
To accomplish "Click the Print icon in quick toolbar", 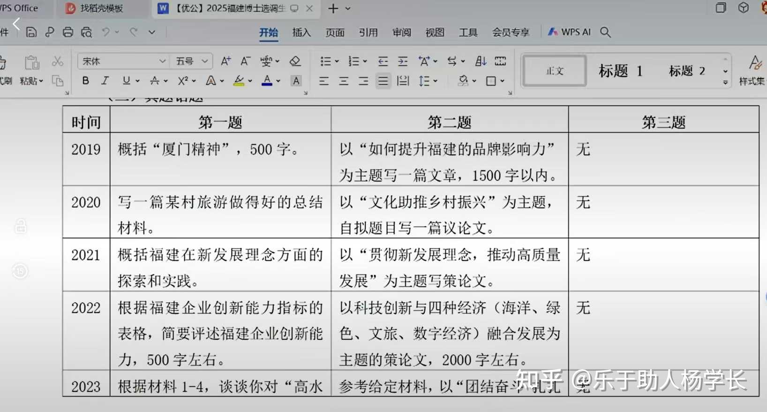I will 68,32.
